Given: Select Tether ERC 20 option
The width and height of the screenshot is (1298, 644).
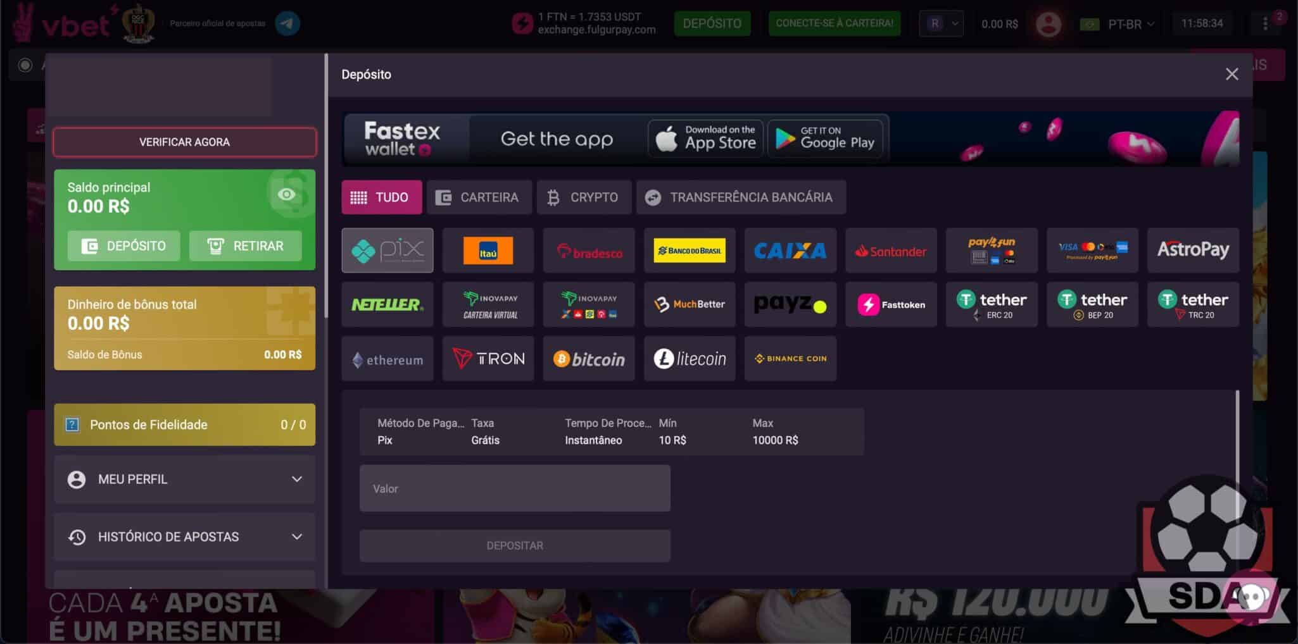Looking at the screenshot, I should coord(992,304).
